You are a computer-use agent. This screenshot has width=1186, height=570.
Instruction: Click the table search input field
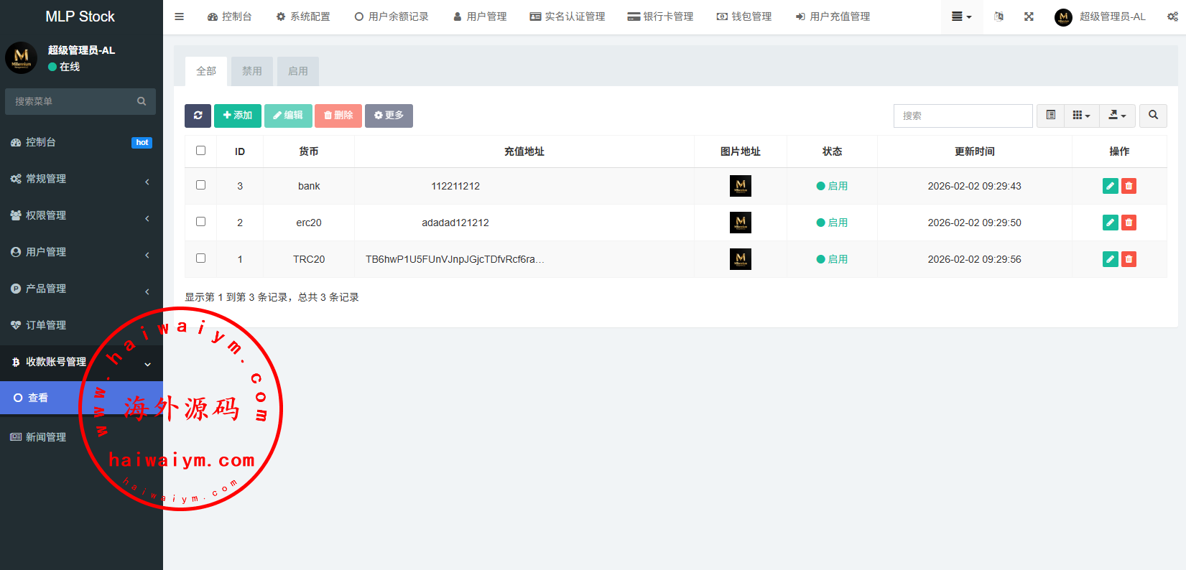point(963,116)
